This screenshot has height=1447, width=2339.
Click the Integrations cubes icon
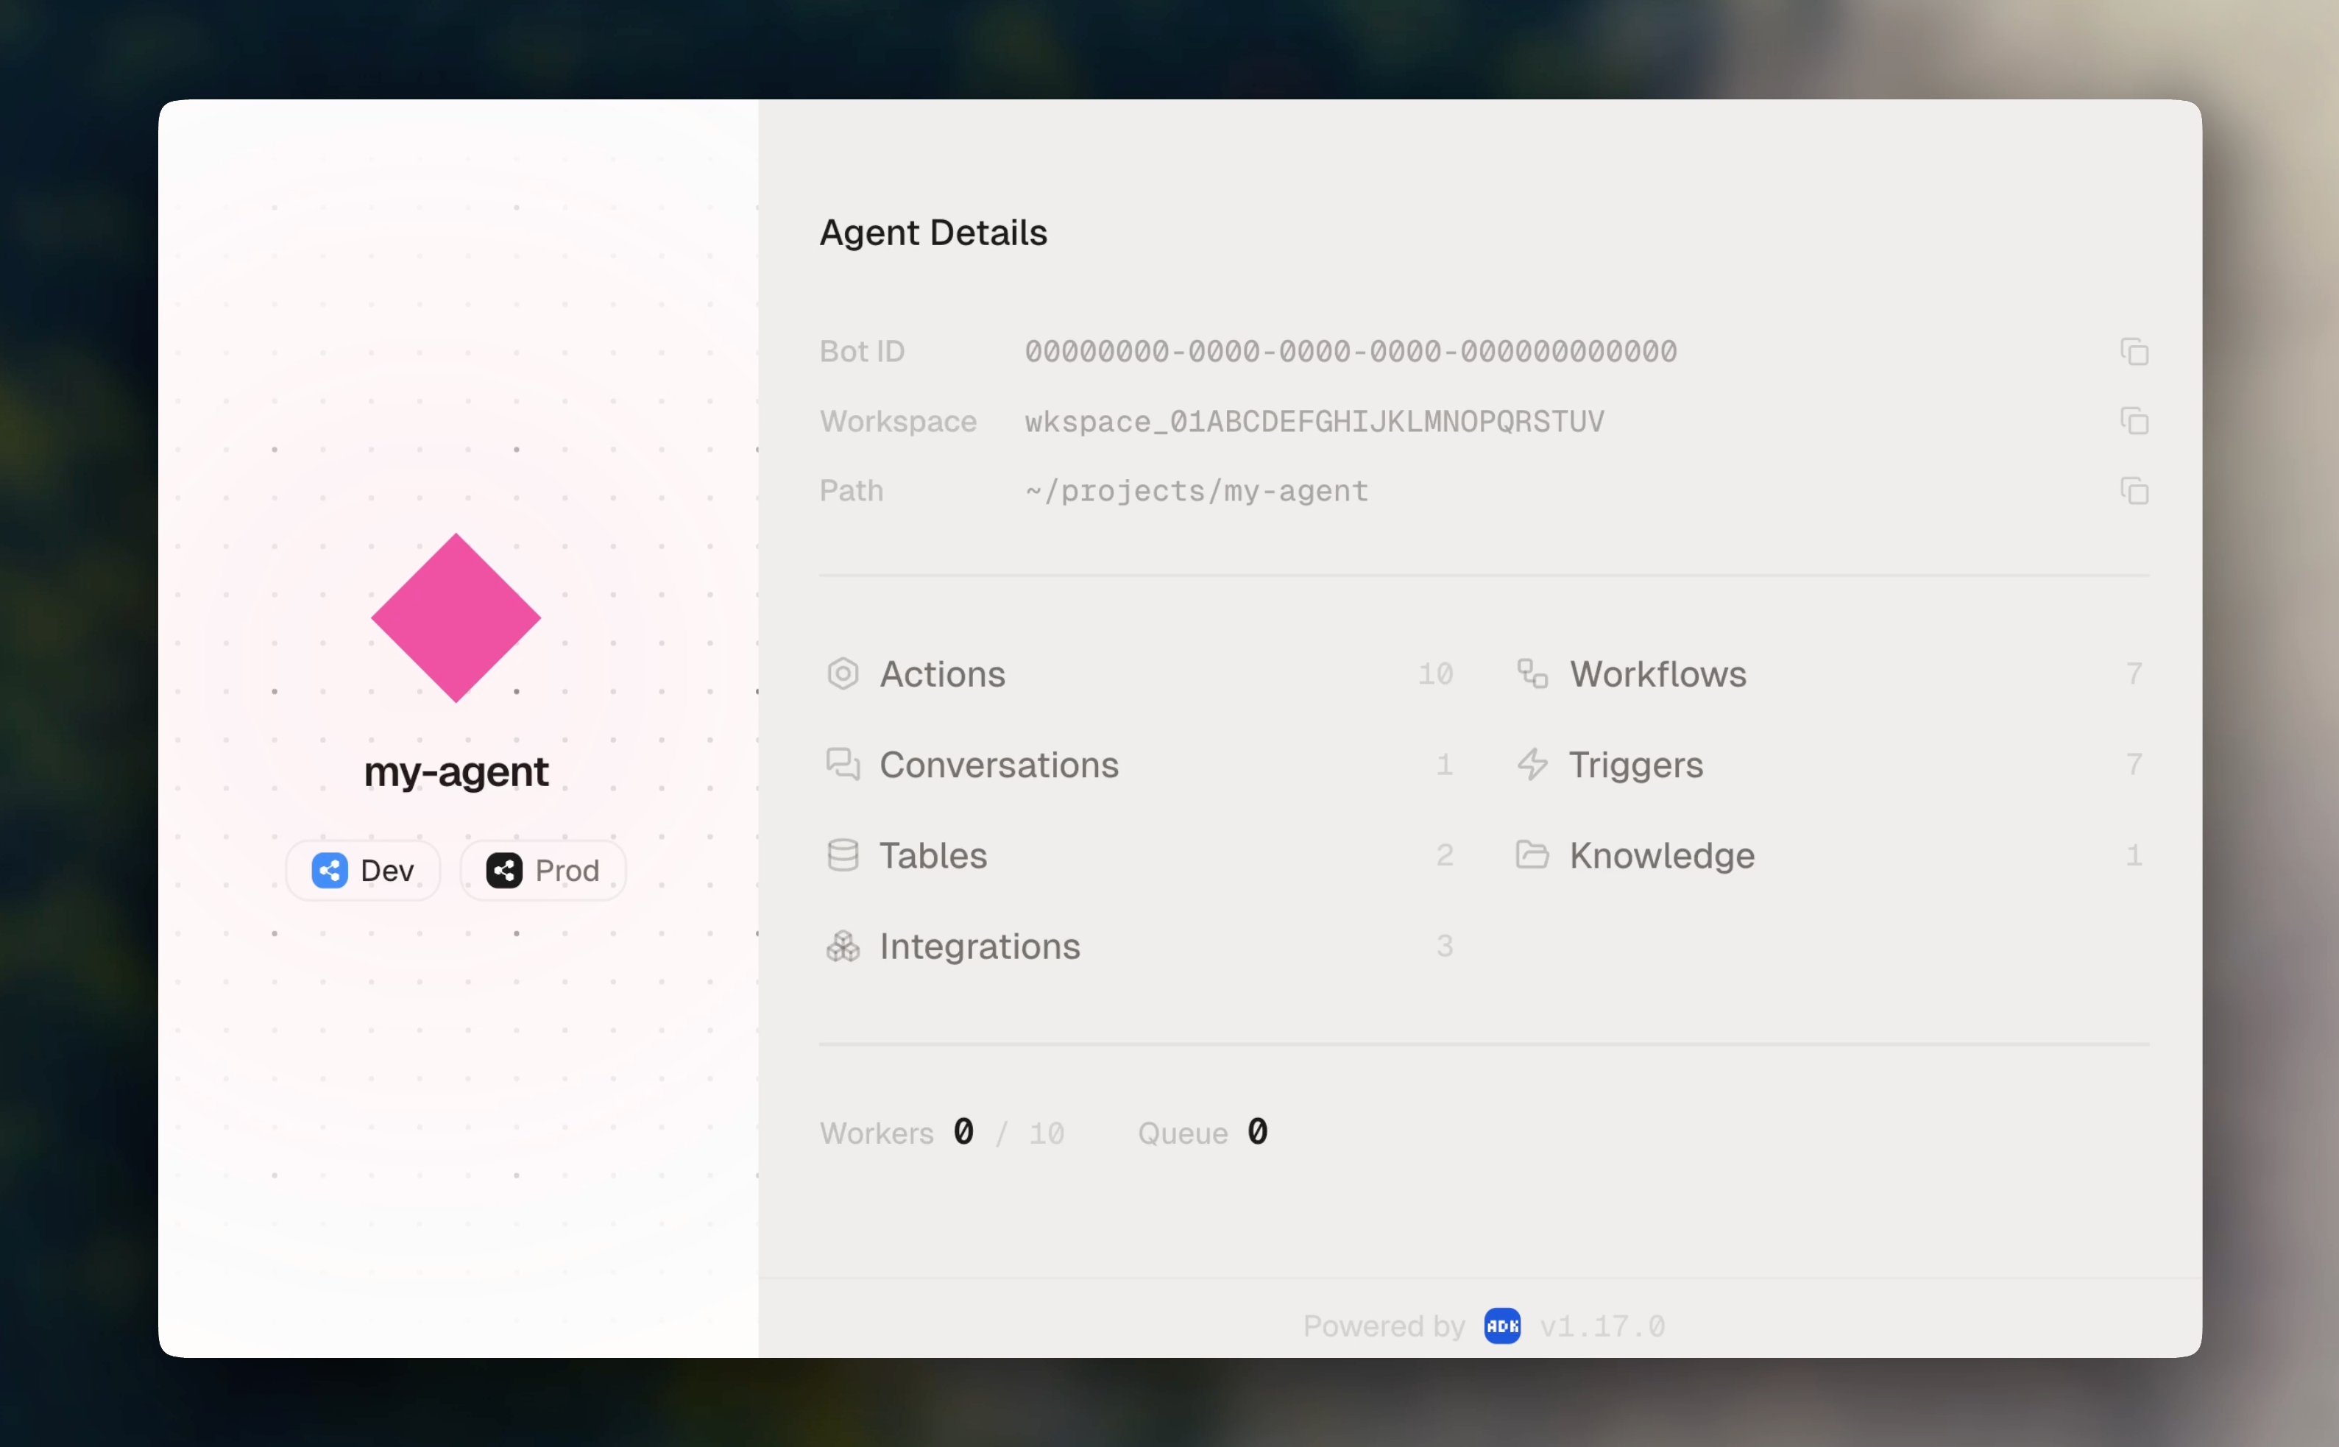coord(842,946)
